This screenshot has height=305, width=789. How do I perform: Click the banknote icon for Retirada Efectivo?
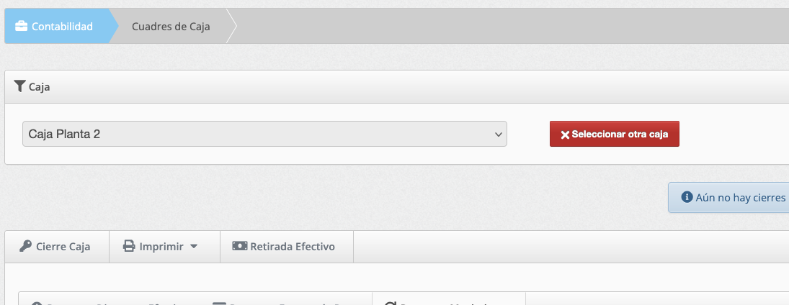point(239,246)
